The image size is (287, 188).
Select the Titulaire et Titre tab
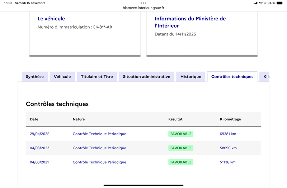click(97, 77)
